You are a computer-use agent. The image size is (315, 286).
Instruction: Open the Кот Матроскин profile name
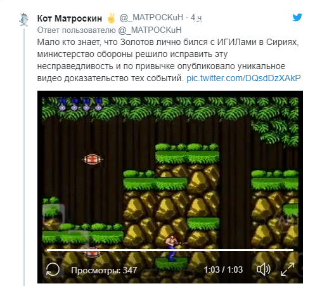pos(70,18)
